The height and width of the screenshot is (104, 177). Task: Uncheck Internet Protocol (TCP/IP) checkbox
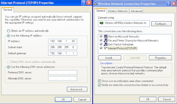click(101, 48)
